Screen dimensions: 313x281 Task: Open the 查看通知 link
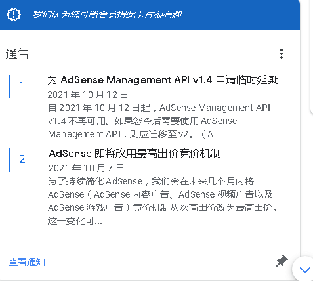click(x=27, y=262)
